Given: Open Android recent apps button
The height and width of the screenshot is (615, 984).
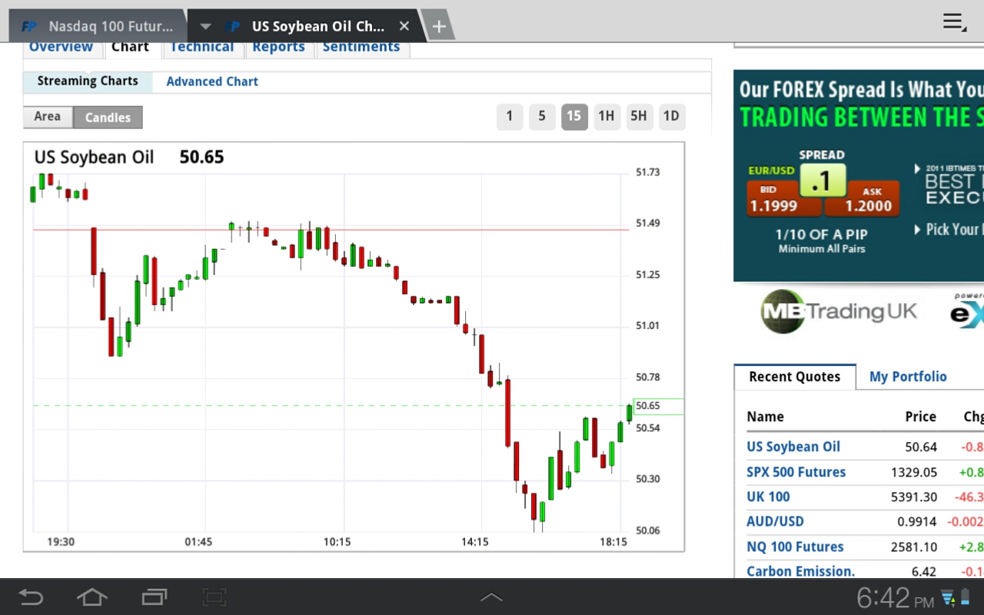Looking at the screenshot, I should pyautogui.click(x=155, y=597).
